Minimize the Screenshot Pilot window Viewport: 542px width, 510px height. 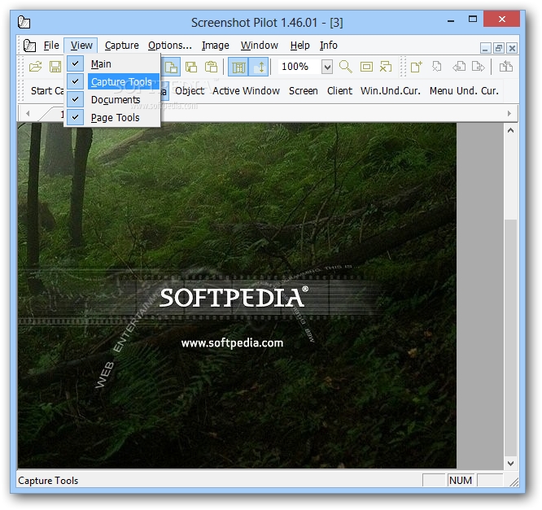click(x=451, y=20)
